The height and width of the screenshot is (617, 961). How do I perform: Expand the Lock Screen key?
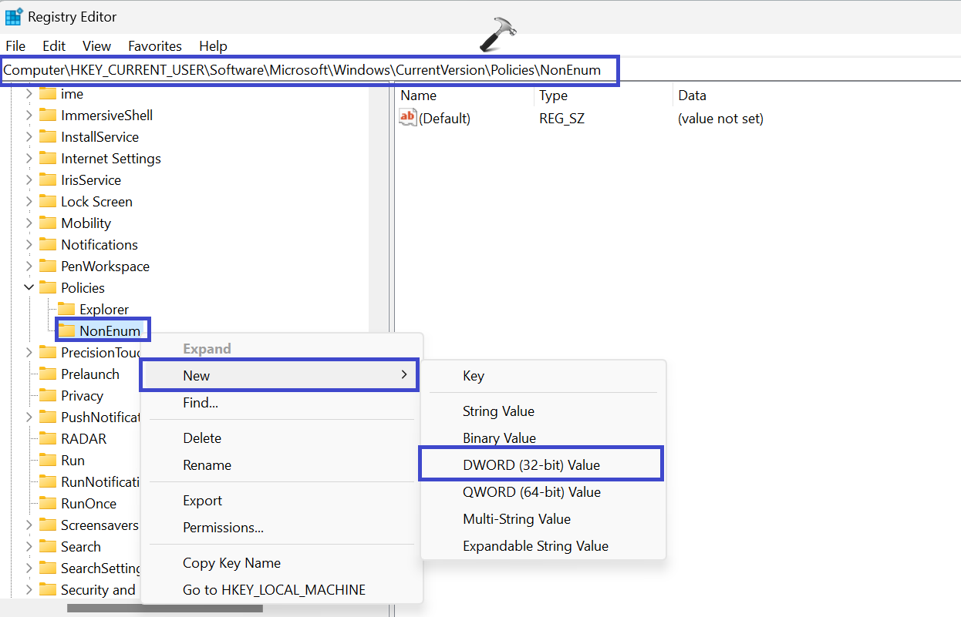(29, 202)
